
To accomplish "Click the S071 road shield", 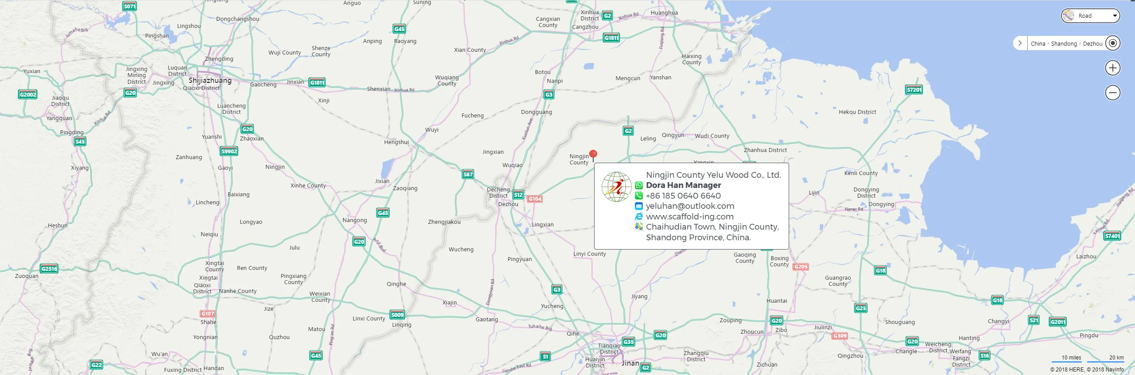I will coord(129,6).
